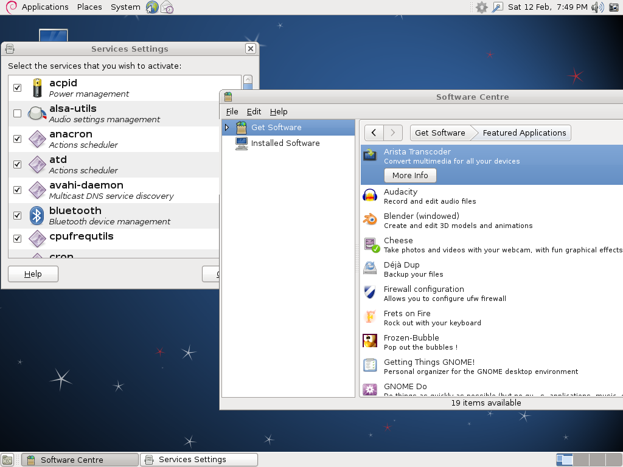The height and width of the screenshot is (467, 623).
Task: Click the Getting Things GNOME icon
Action: coord(370,365)
